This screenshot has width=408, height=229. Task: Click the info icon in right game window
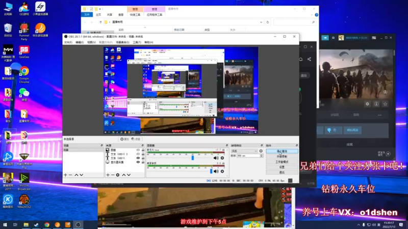click(376, 104)
